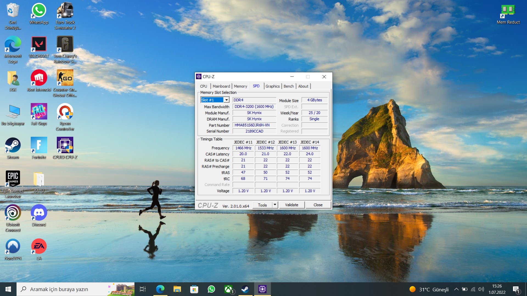
Task: Open Ubisoft Connect desktop shortcut
Action: point(13,218)
